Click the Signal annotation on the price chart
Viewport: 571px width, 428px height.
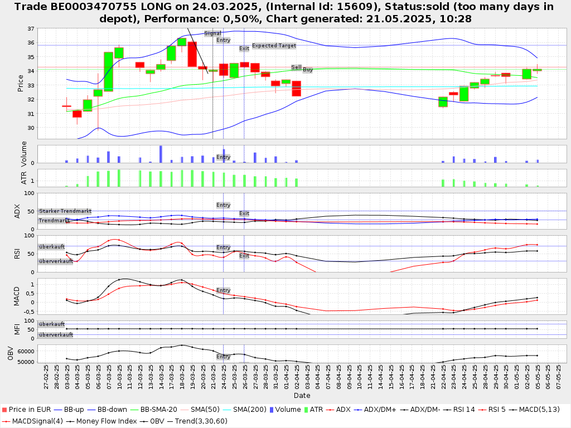click(212, 33)
